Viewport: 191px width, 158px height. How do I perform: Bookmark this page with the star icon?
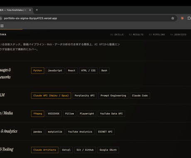(x=173, y=18)
